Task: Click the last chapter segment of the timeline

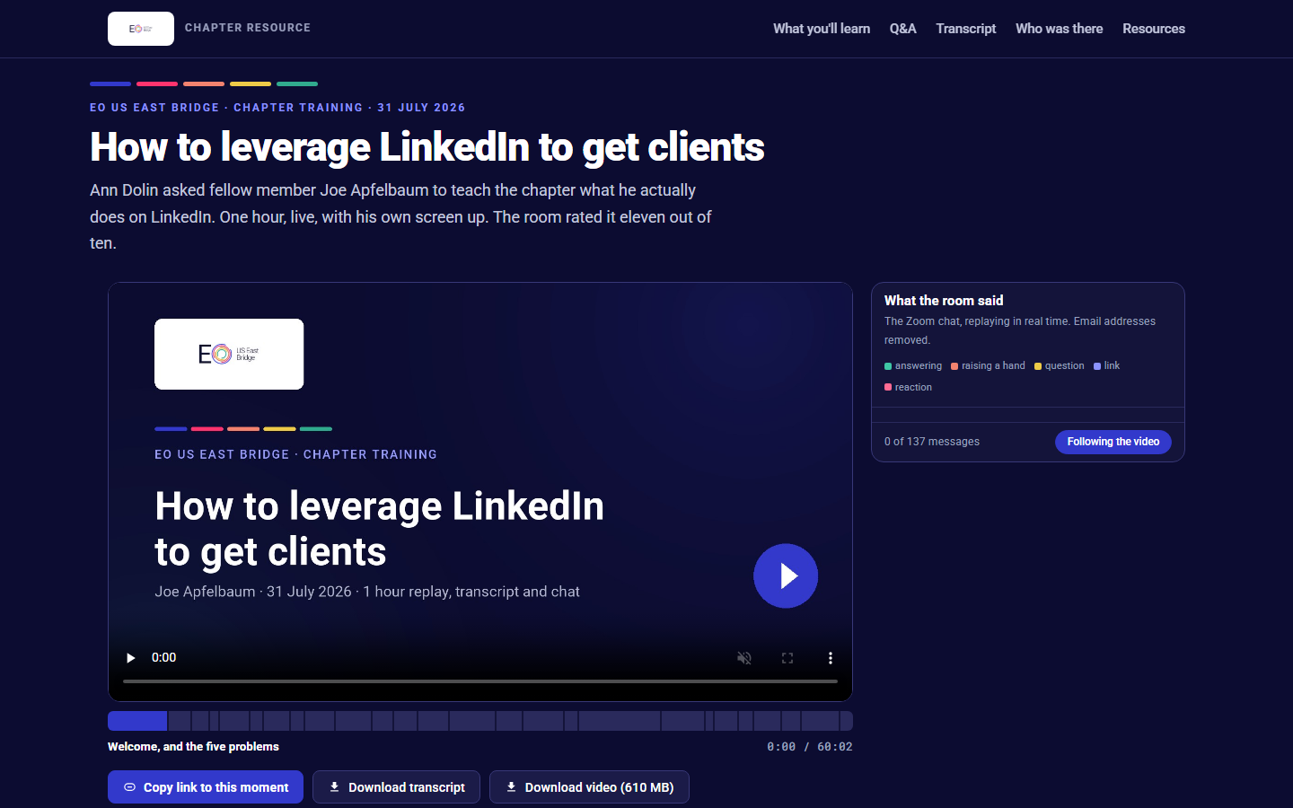Action: point(846,721)
